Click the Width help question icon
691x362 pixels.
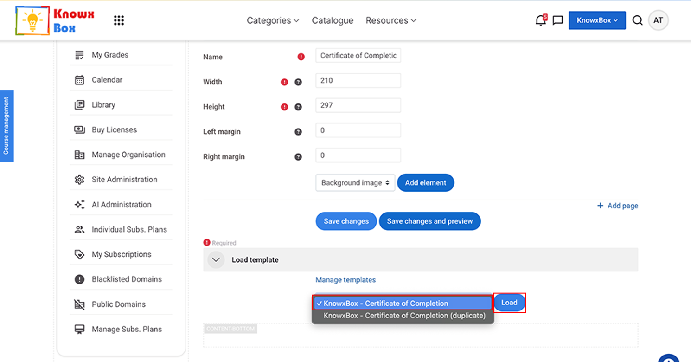coord(298,82)
